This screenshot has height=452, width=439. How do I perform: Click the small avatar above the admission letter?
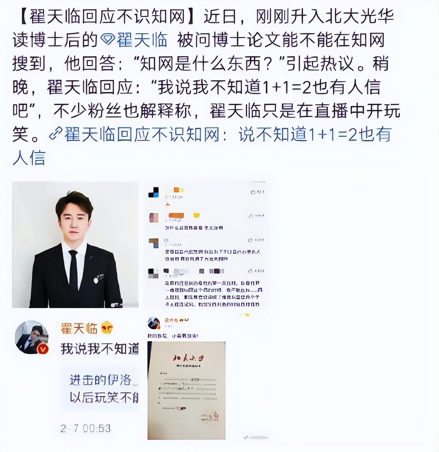[153, 323]
